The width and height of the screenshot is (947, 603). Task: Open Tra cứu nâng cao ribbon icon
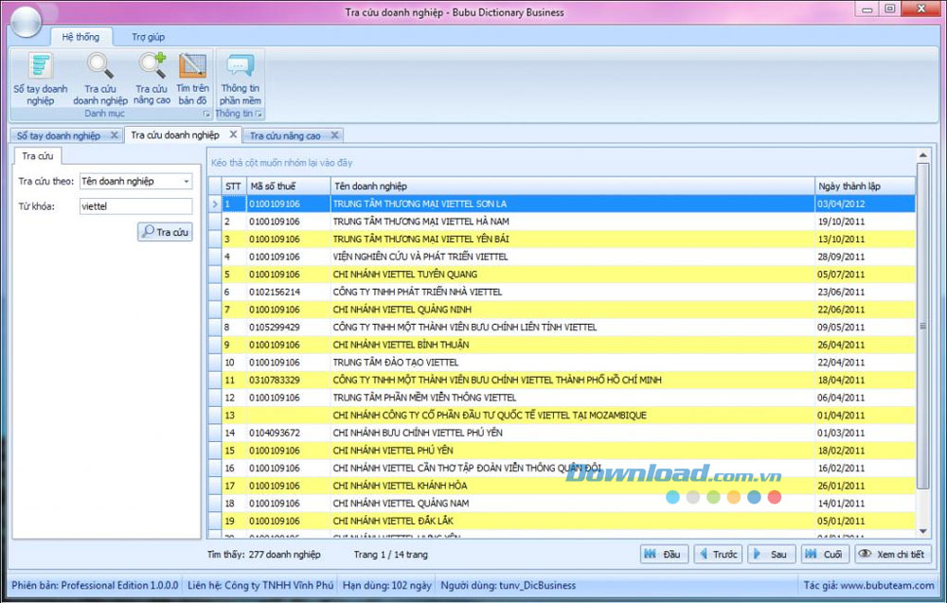click(x=152, y=66)
